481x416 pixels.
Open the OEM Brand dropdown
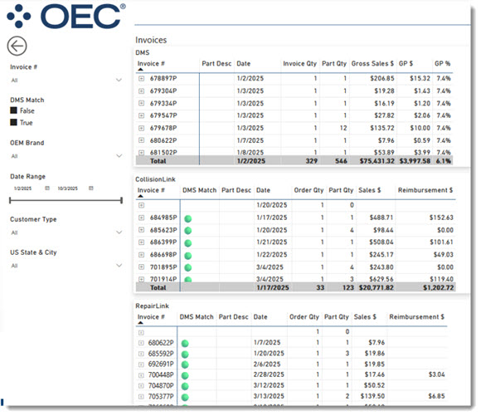click(66, 156)
